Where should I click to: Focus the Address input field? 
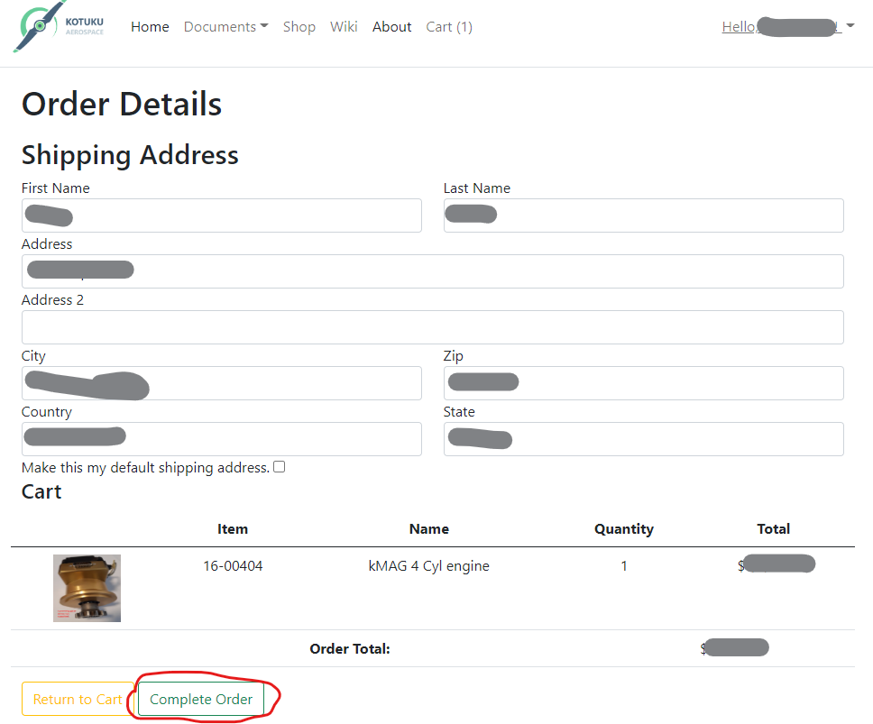point(432,271)
